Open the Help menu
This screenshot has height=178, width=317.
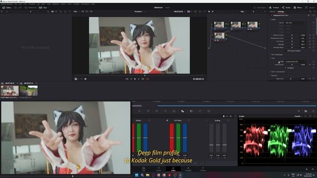coord(93,4)
